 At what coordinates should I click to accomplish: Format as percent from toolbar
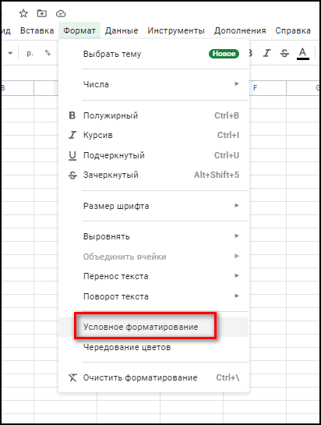click(x=48, y=53)
